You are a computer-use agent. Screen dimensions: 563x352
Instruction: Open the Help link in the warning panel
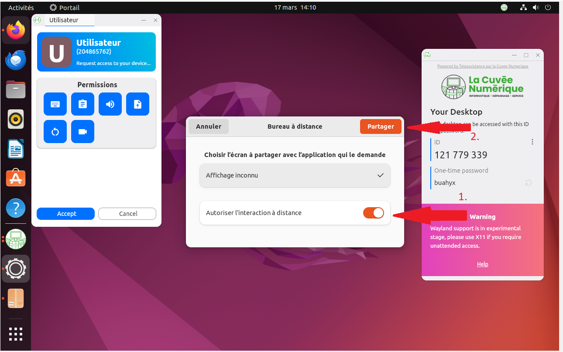(483, 264)
